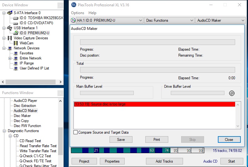Click the Favorites network icon
The width and height of the screenshot is (248, 167).
tap(16, 53)
